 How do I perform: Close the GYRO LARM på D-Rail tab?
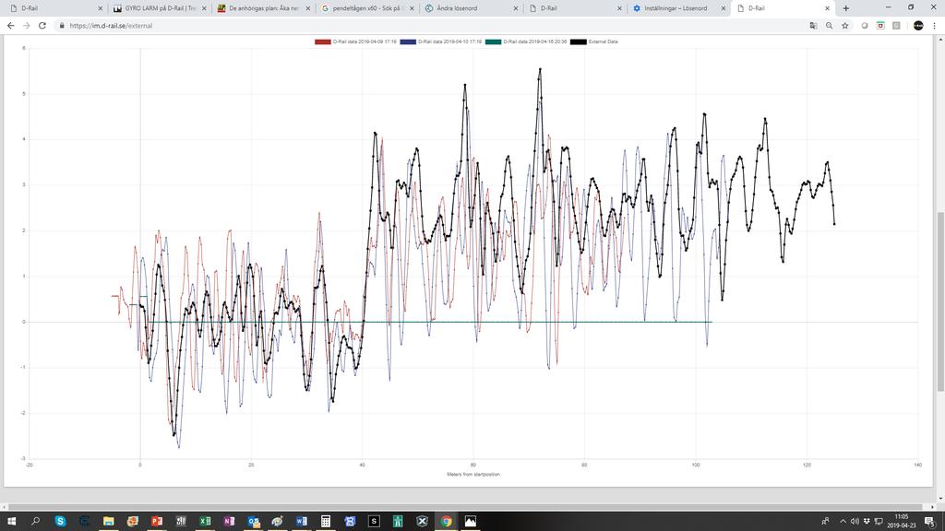[x=204, y=8]
